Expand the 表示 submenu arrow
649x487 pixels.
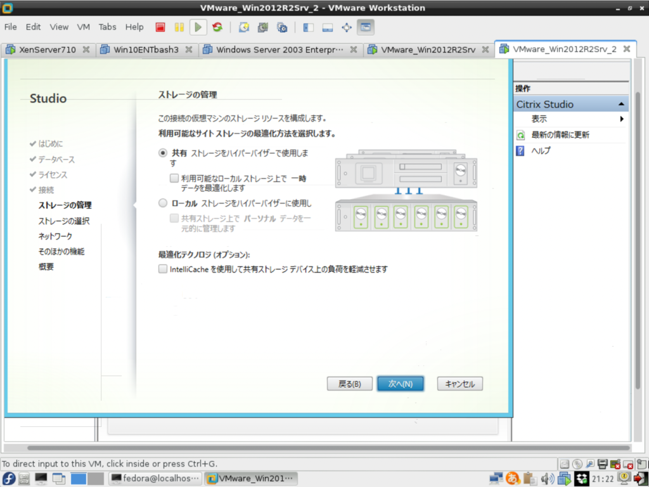622,119
